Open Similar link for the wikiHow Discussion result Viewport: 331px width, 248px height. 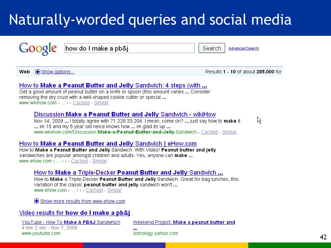click(230, 132)
